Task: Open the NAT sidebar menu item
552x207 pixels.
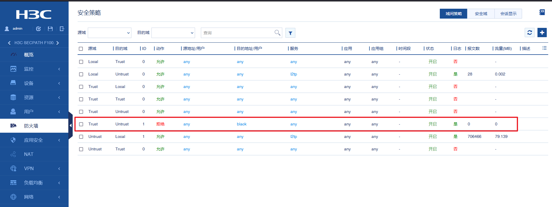Action: [x=34, y=154]
